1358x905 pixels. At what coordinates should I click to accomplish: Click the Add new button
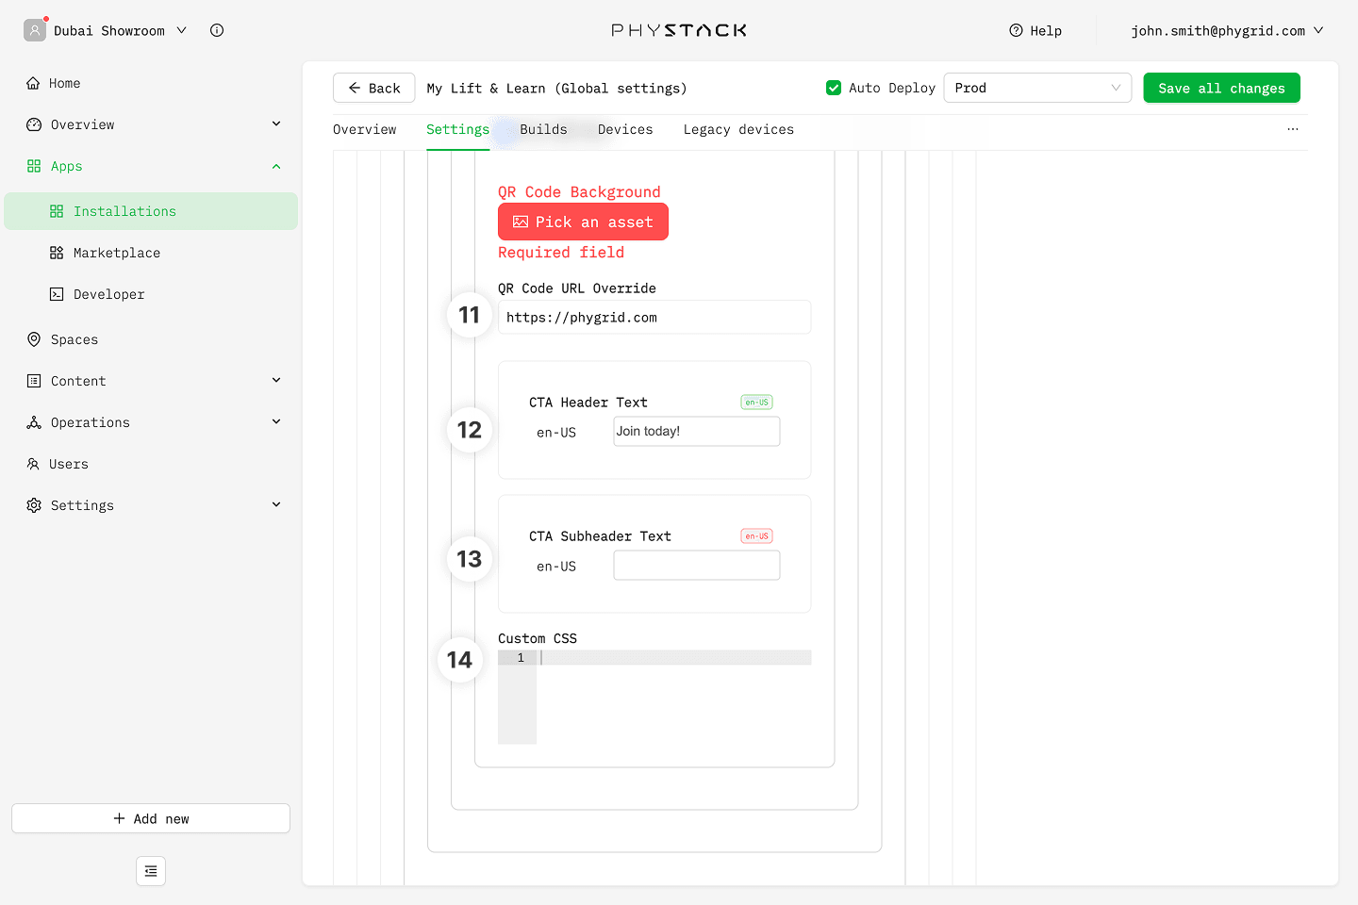click(x=151, y=818)
